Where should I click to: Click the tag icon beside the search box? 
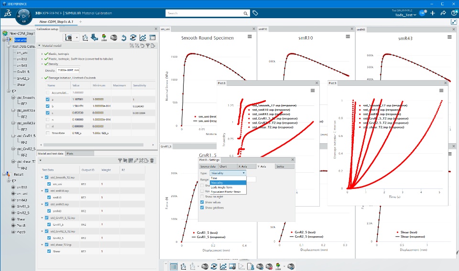coord(255,13)
